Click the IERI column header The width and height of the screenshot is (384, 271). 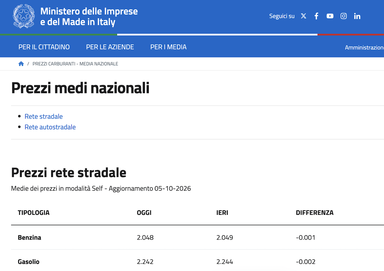click(x=222, y=213)
